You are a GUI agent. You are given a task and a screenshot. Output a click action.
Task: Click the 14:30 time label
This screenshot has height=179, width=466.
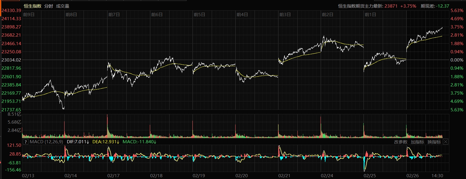[438, 175]
